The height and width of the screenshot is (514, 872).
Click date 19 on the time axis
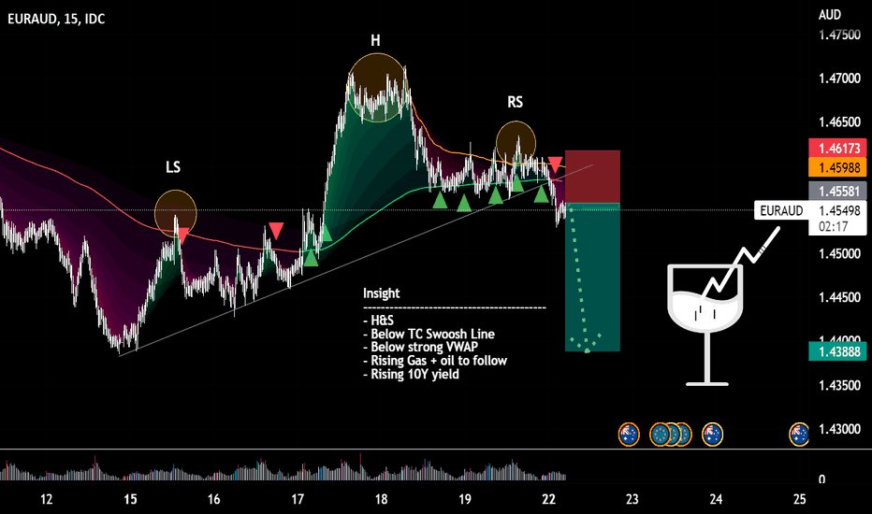[465, 499]
